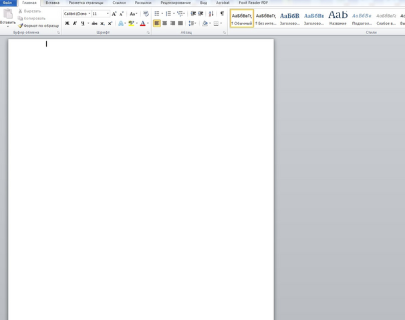Open the underline style dropdown arrow
Image resolution: width=405 pixels, height=320 pixels.
[88, 23]
